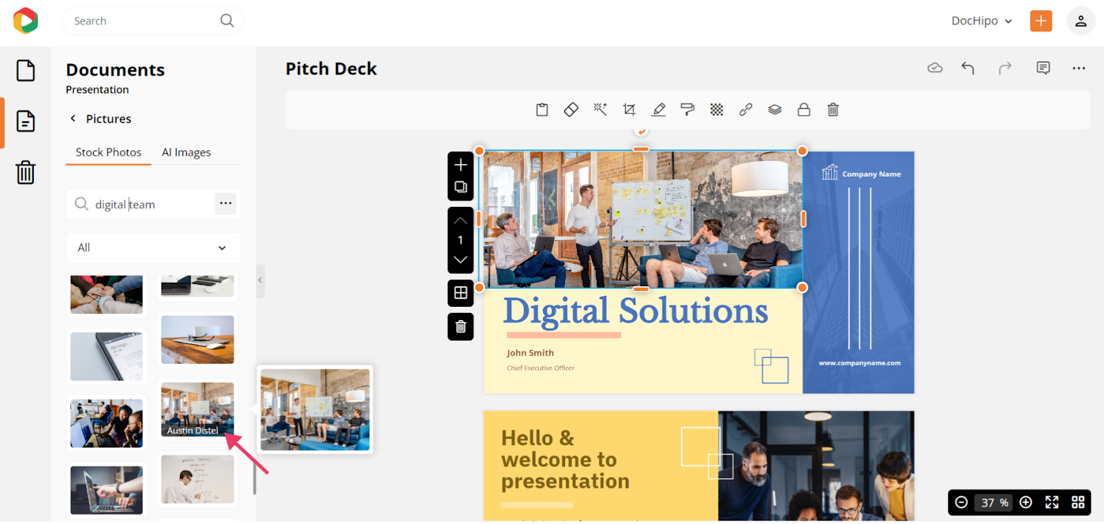Click the crop tool icon
Screen dimensions: 1104x524
(x=629, y=110)
